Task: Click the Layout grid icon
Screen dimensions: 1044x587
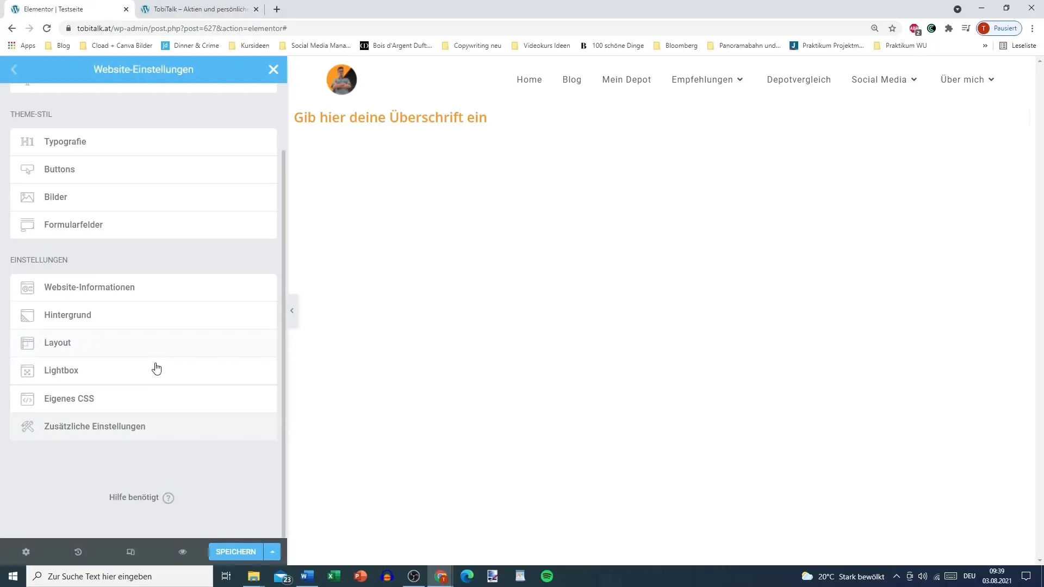Action: (27, 343)
